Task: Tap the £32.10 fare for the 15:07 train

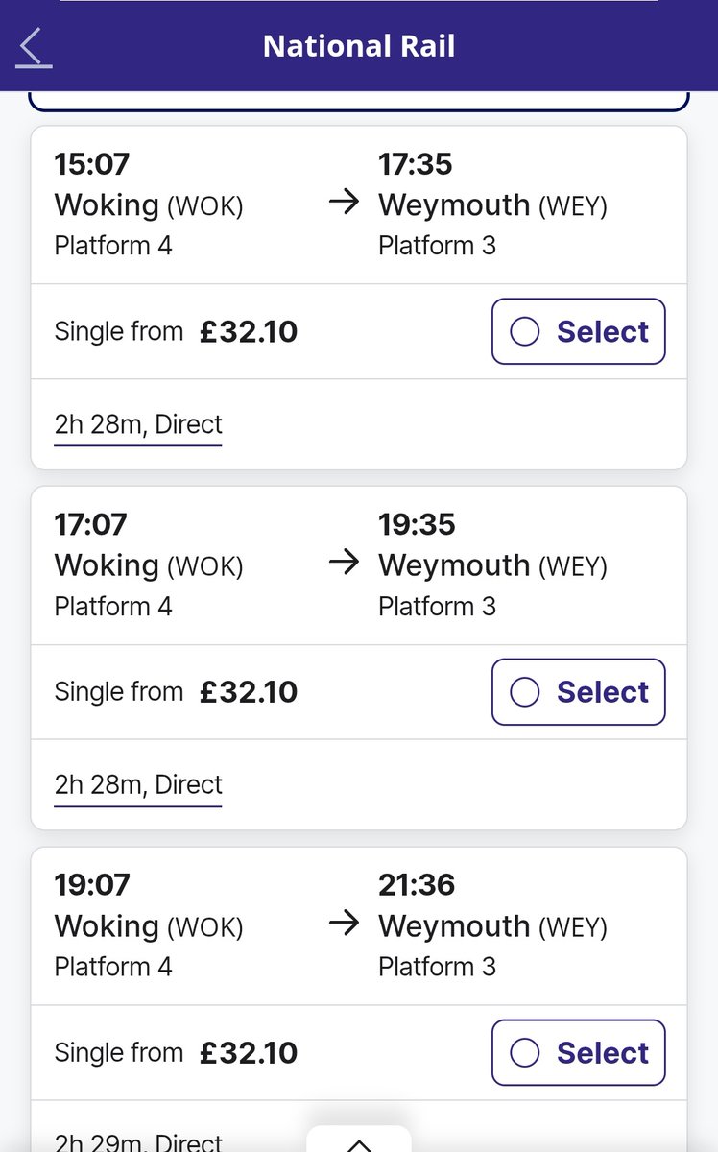Action: [249, 332]
